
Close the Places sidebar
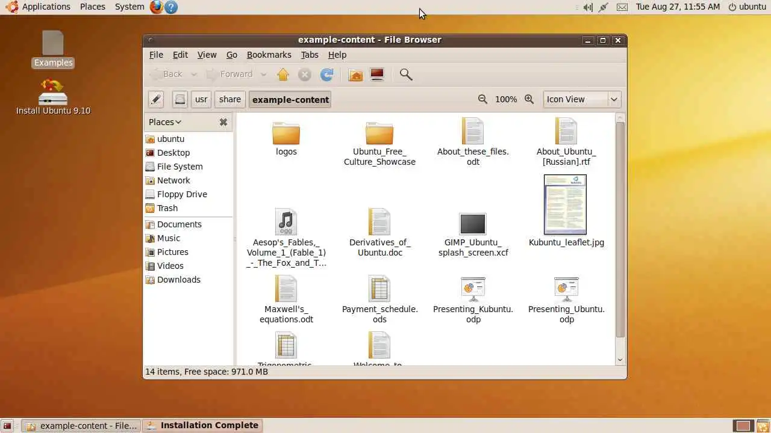click(223, 122)
